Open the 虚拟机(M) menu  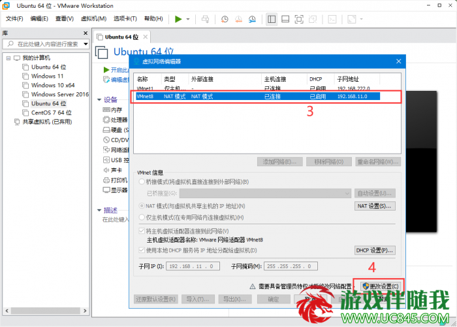[x=93, y=19]
